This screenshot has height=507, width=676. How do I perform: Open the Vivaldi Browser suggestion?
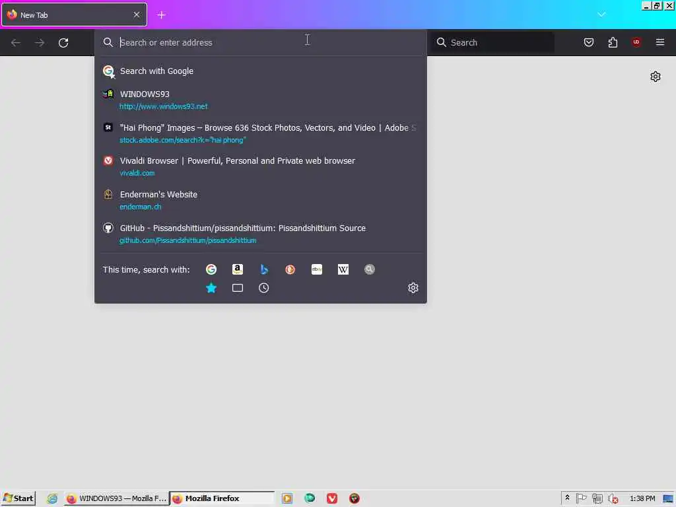(x=260, y=167)
